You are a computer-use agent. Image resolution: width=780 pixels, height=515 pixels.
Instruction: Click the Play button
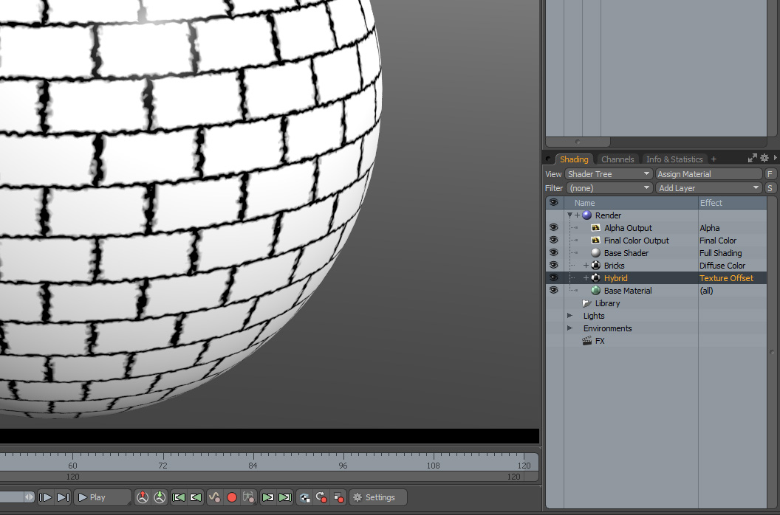tap(103, 497)
